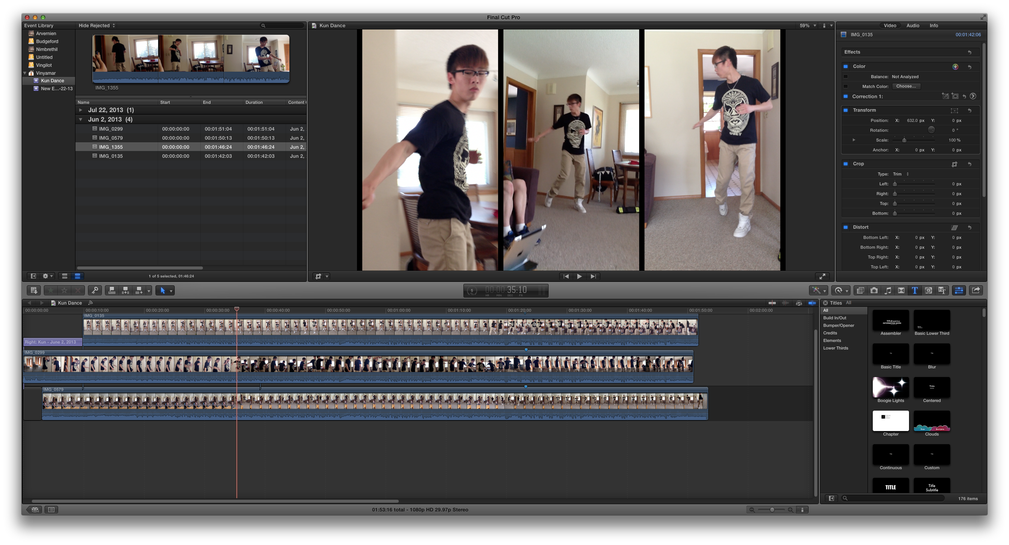Open the Photos browser camera icon
The width and height of the screenshot is (1009, 545).
[x=874, y=290]
